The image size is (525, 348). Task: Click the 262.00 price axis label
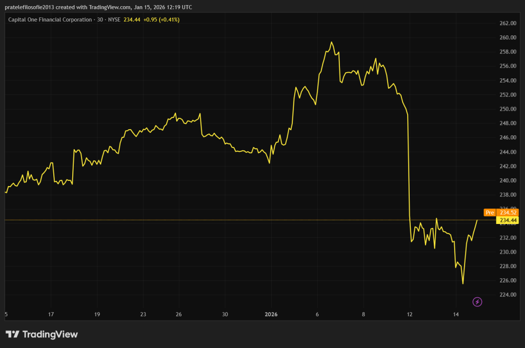tap(507, 23)
